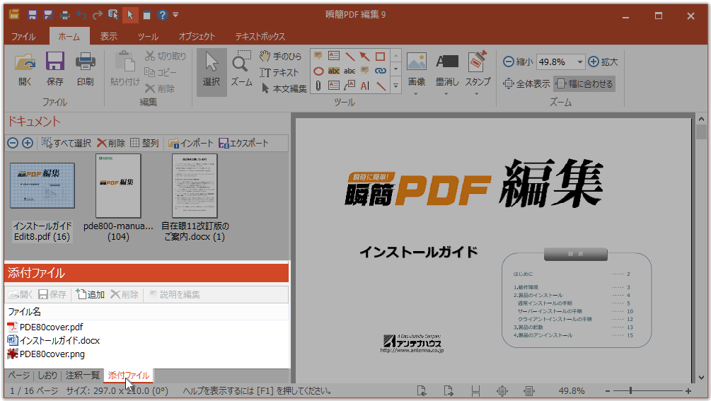Pick the callout text box tool

(349, 86)
